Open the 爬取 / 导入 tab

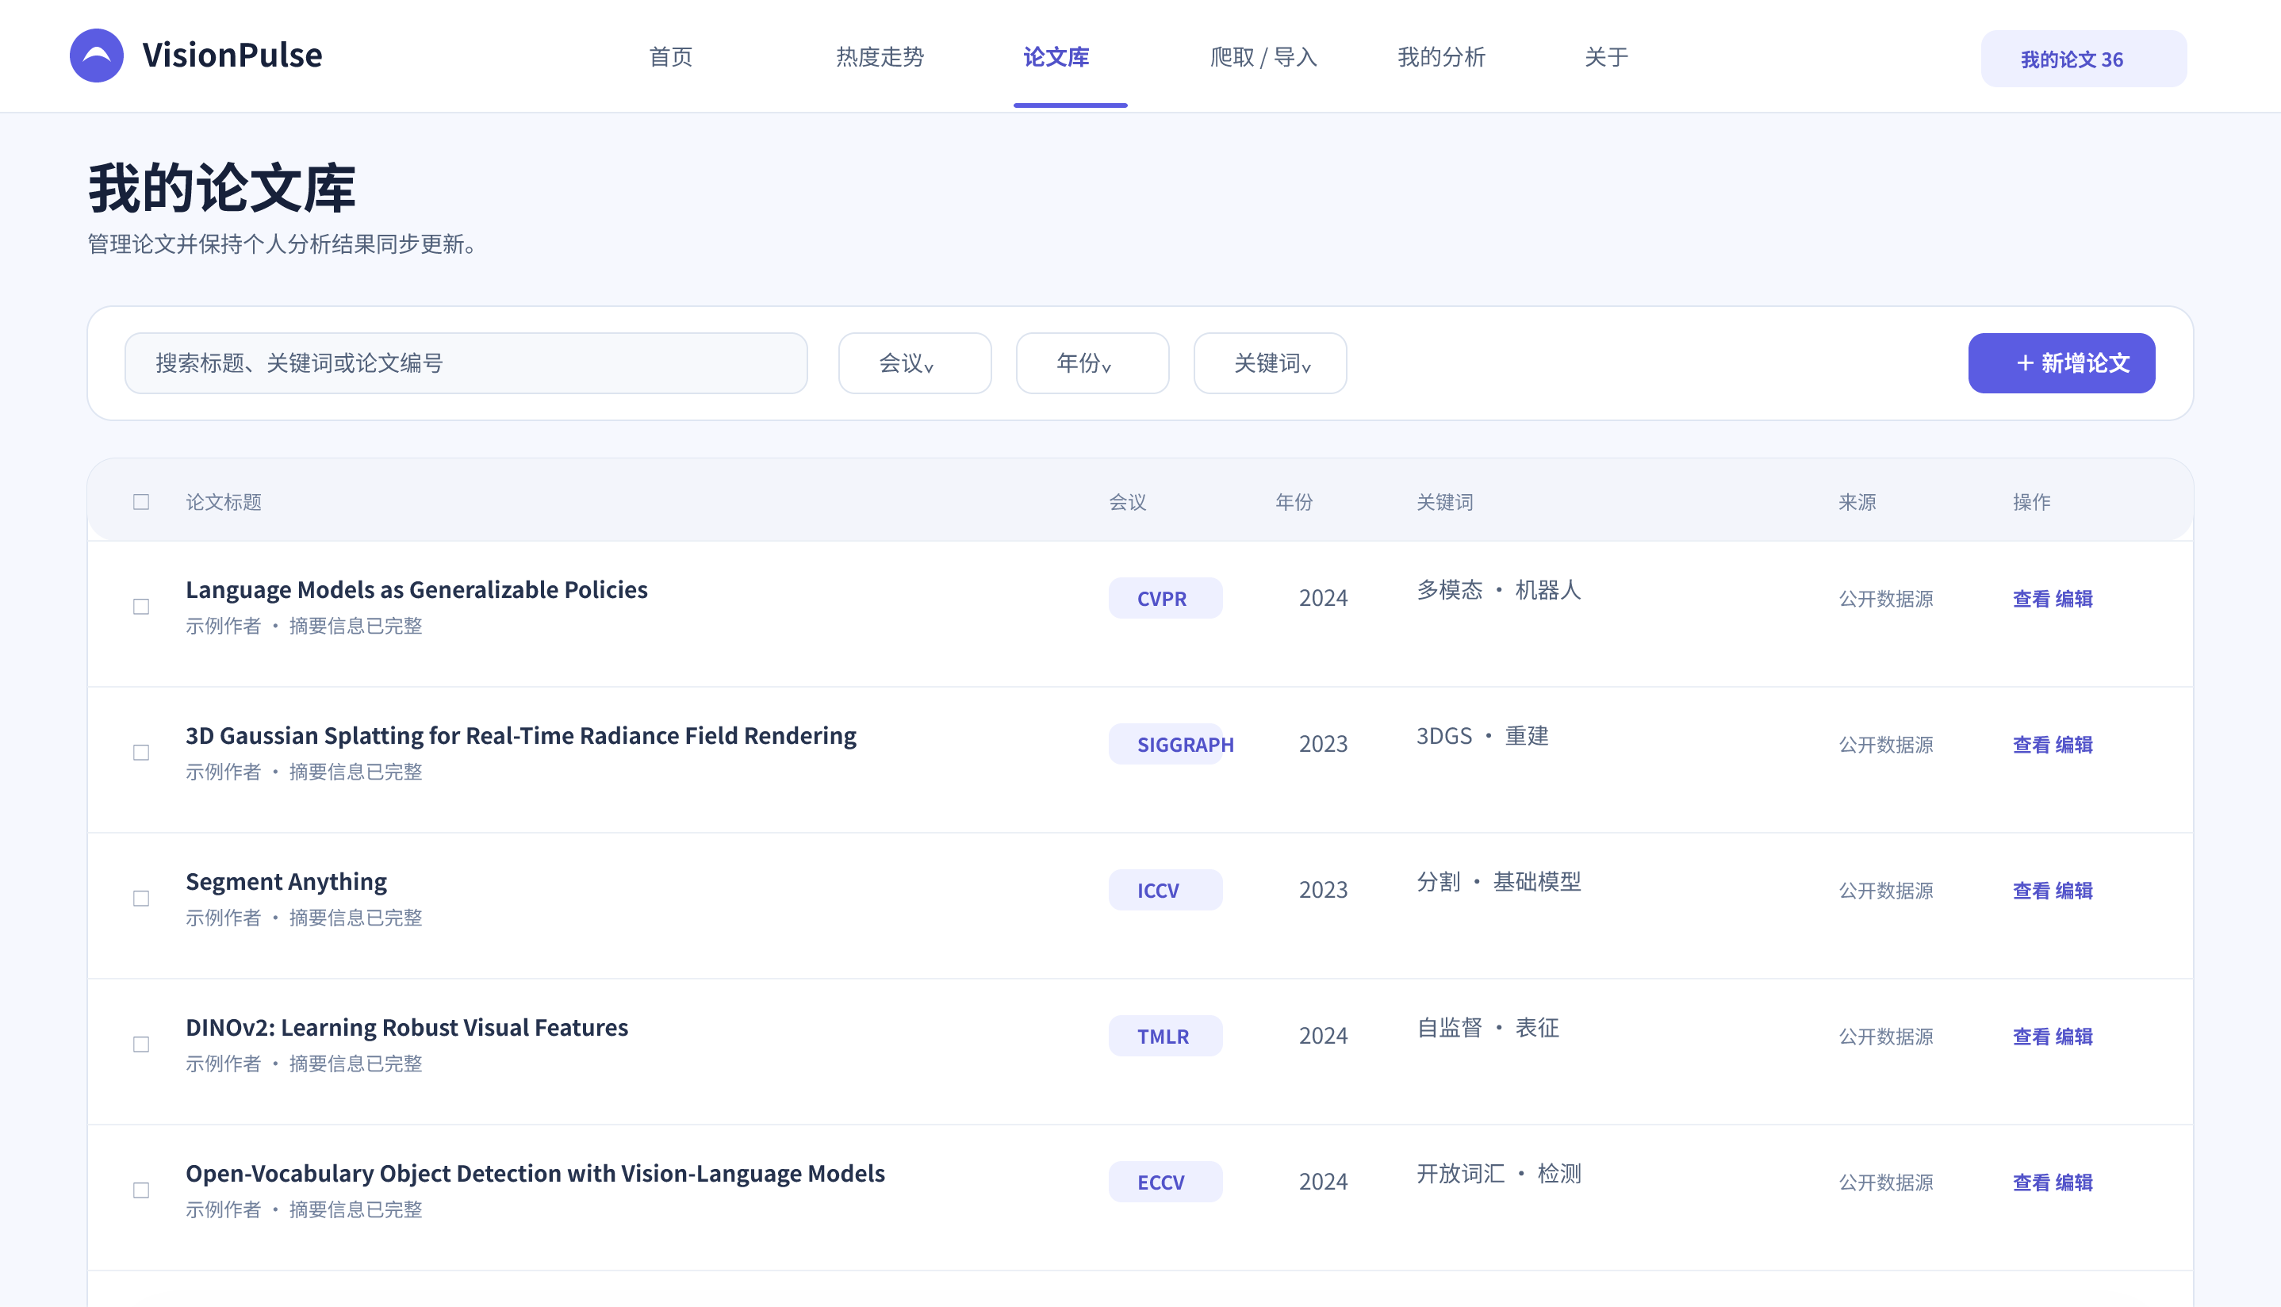(1263, 57)
